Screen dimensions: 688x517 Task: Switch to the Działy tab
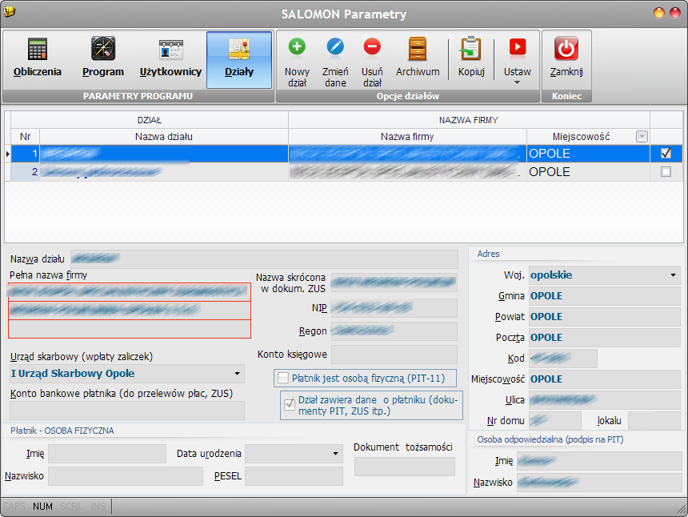click(239, 60)
